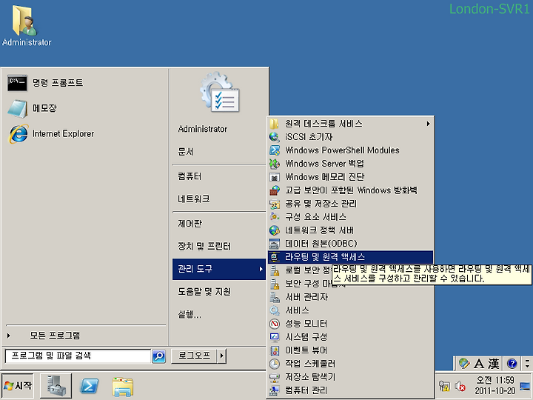The image size is (533, 400).
Task: Open 네트워크 정책 서버 icon
Action: [x=275, y=230]
